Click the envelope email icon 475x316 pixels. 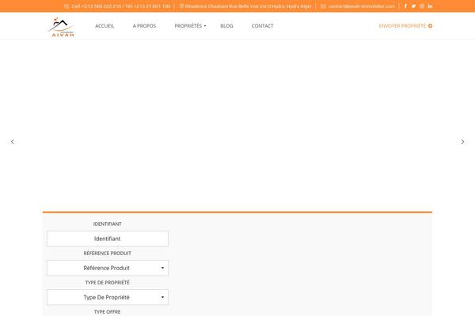click(323, 6)
